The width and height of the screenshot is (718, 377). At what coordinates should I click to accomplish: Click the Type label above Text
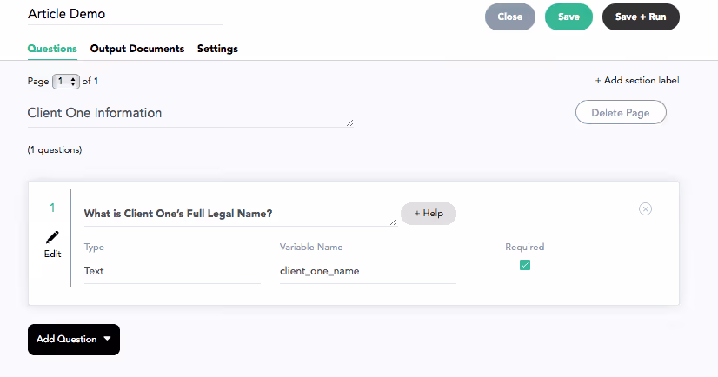(x=94, y=247)
